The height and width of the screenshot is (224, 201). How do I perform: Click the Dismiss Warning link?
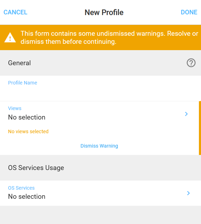click(99, 146)
